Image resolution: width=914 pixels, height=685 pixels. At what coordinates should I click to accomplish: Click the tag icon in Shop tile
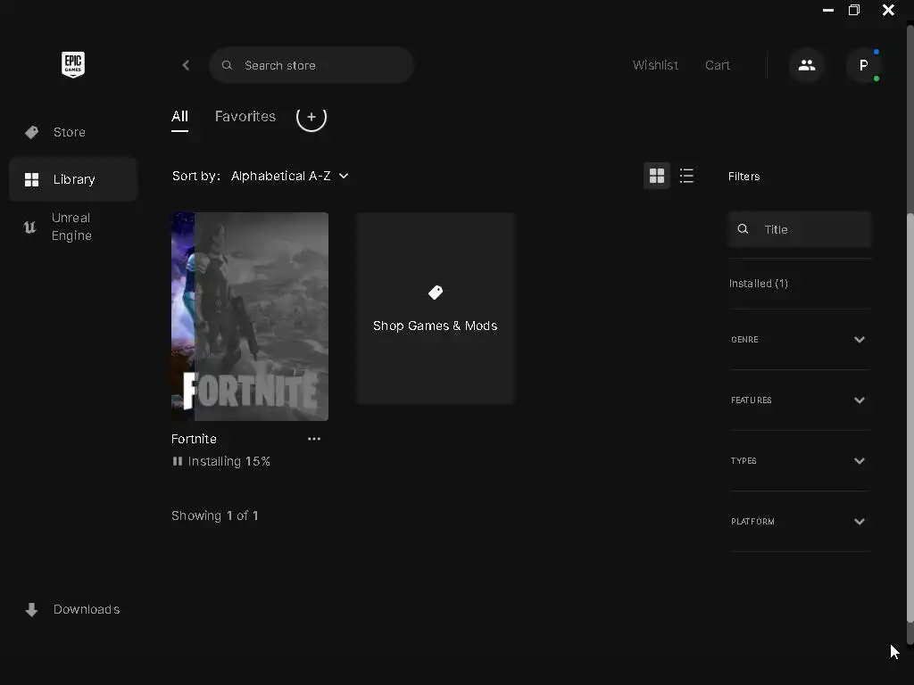tap(436, 293)
